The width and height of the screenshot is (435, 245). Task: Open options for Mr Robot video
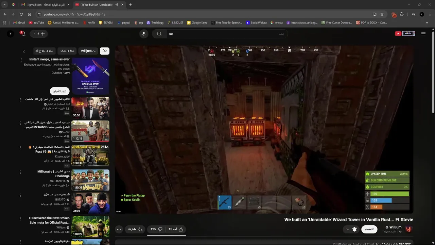[20, 122]
